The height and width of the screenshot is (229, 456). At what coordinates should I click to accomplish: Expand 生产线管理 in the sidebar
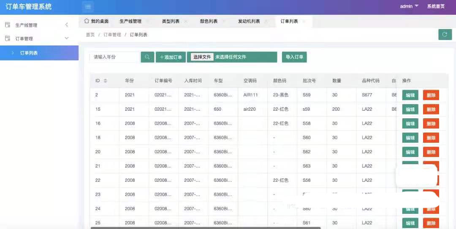[x=39, y=25]
